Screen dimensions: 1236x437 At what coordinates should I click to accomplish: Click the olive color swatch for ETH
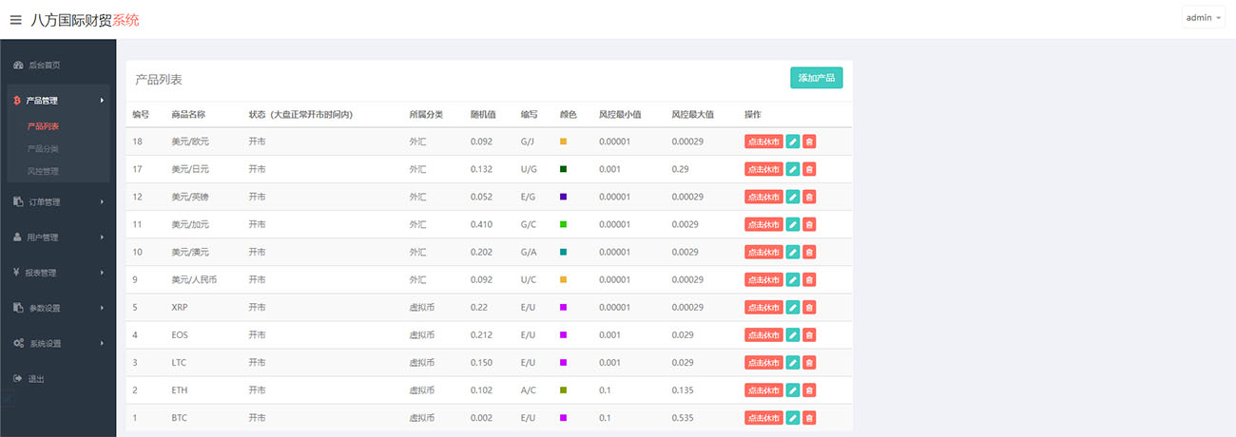pyautogui.click(x=564, y=389)
